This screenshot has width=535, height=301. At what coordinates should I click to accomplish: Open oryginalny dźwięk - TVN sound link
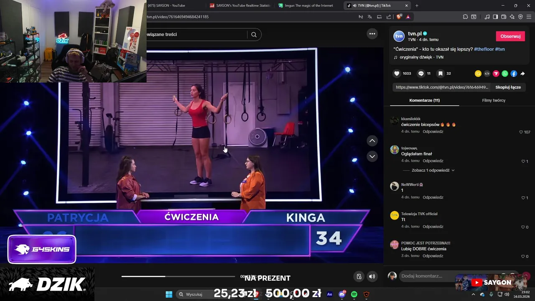(x=421, y=57)
